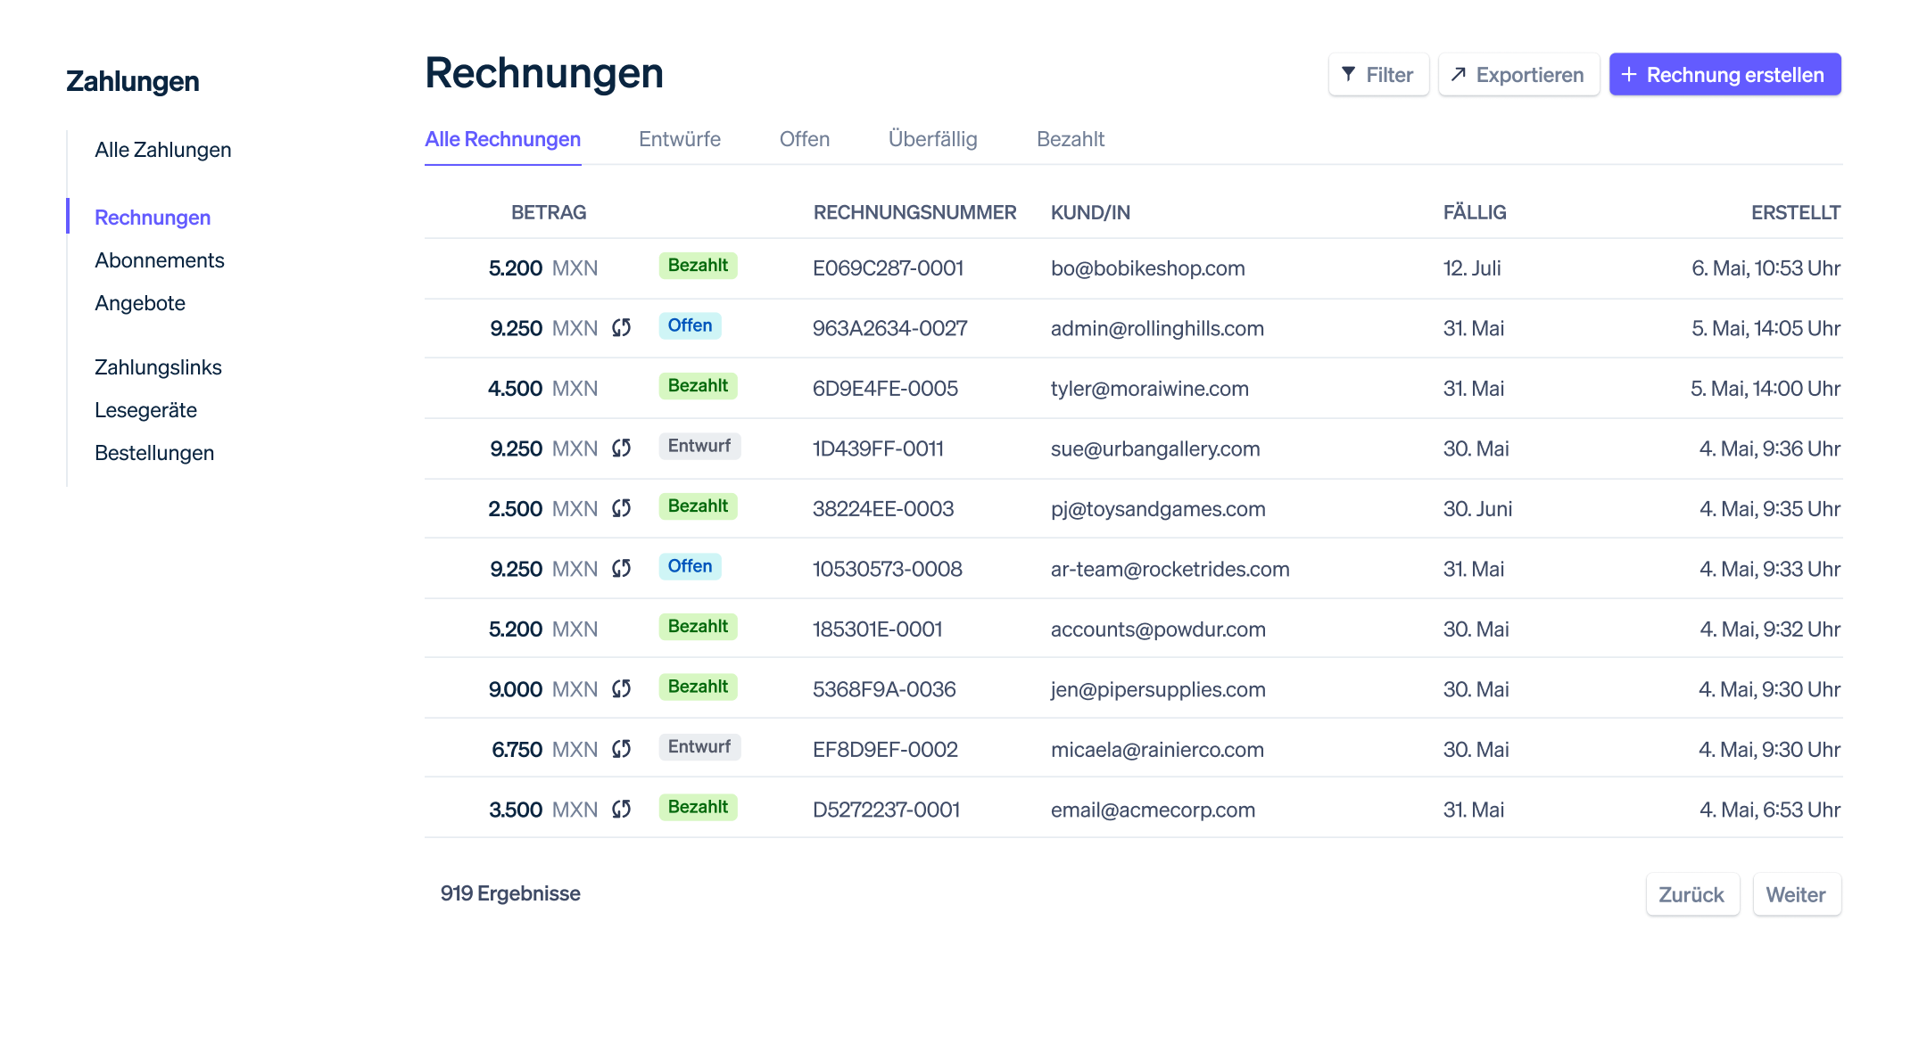
Task: Click the Entwurf badge for 1D439FF-0011
Action: tap(699, 446)
